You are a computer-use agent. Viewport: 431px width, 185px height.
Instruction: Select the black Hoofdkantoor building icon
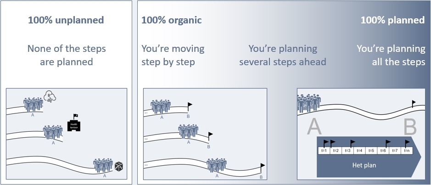pos(73,123)
